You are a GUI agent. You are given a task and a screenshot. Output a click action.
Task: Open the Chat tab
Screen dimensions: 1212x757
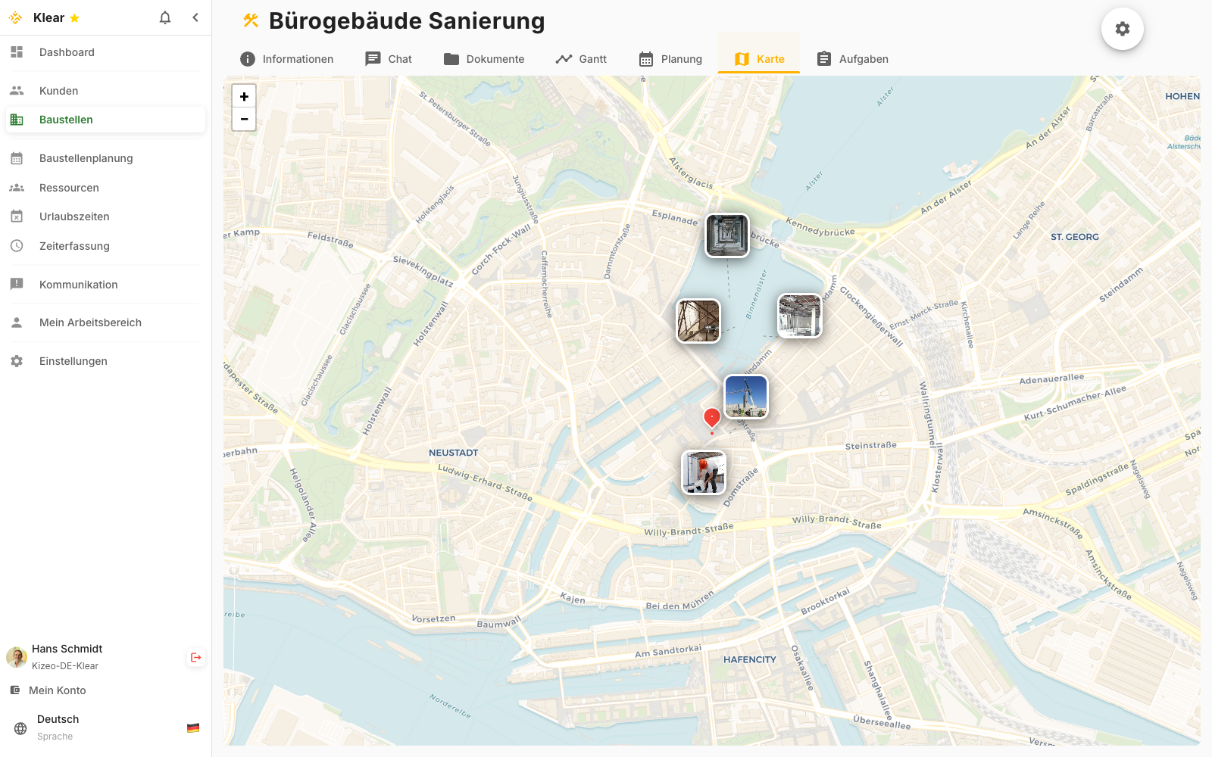tap(389, 59)
